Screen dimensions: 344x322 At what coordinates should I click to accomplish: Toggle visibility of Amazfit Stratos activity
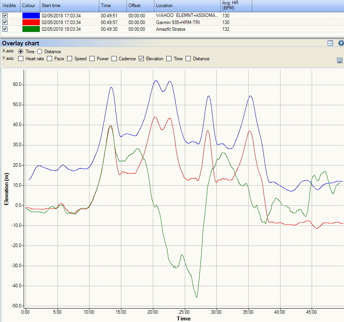(5, 29)
